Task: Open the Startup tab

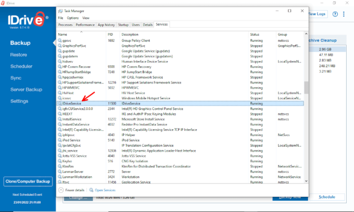Action: [123, 24]
